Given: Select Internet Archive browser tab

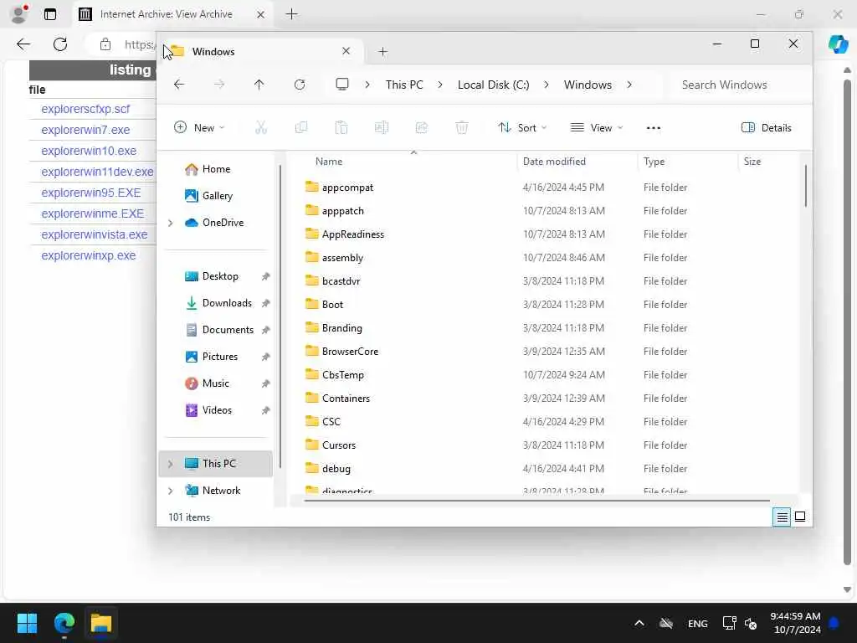Looking at the screenshot, I should tap(172, 14).
